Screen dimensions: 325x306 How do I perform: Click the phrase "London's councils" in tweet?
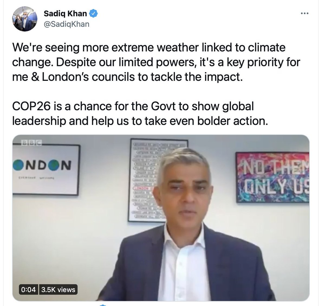point(89,77)
